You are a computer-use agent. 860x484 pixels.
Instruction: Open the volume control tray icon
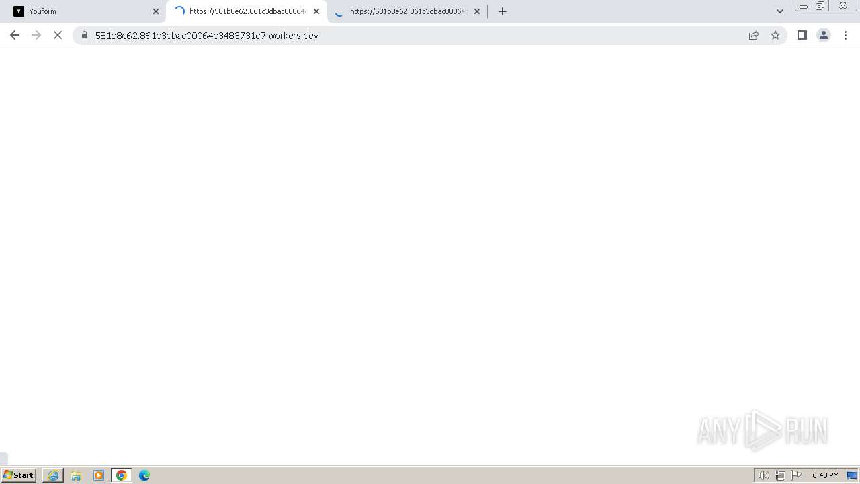point(763,475)
